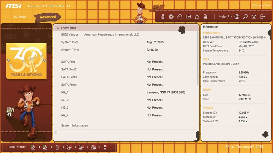Viewport: 273px width, 153px height.
Task: Click the BIOS Vendor row
Action: (126, 35)
